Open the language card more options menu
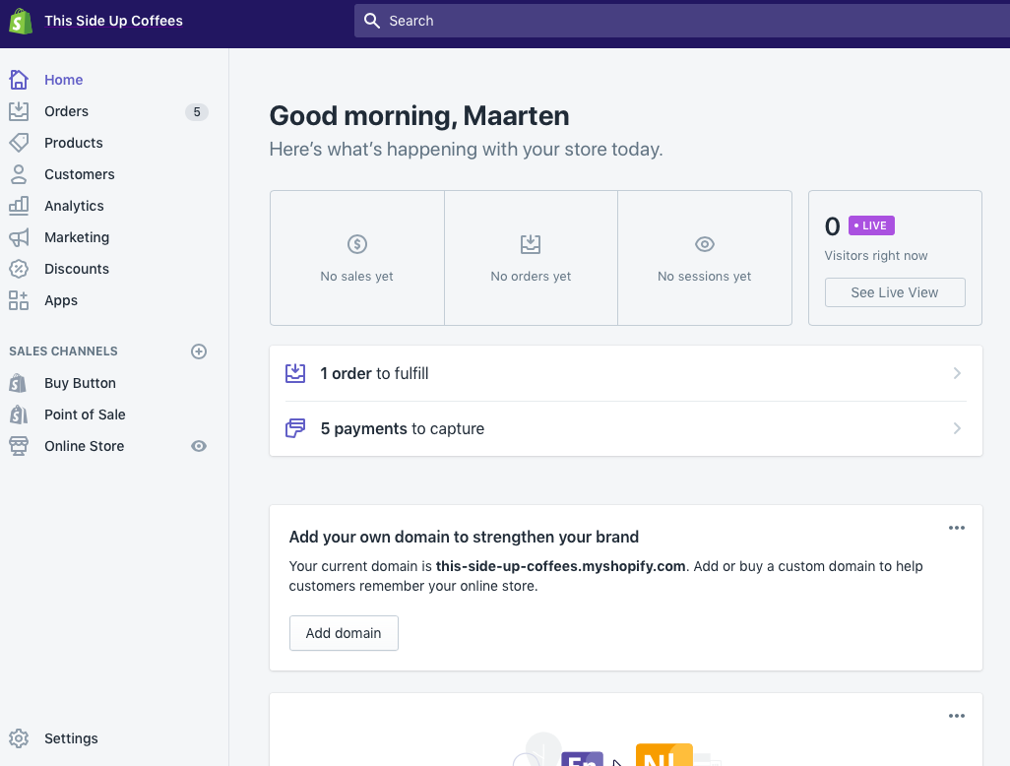The height and width of the screenshot is (766, 1010). point(957,716)
